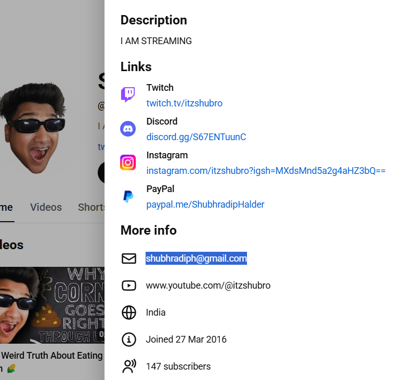Click the www.youtube.com/@itzshubro channel URL
Viewport: 403px width, 380px height.
pyautogui.click(x=208, y=286)
